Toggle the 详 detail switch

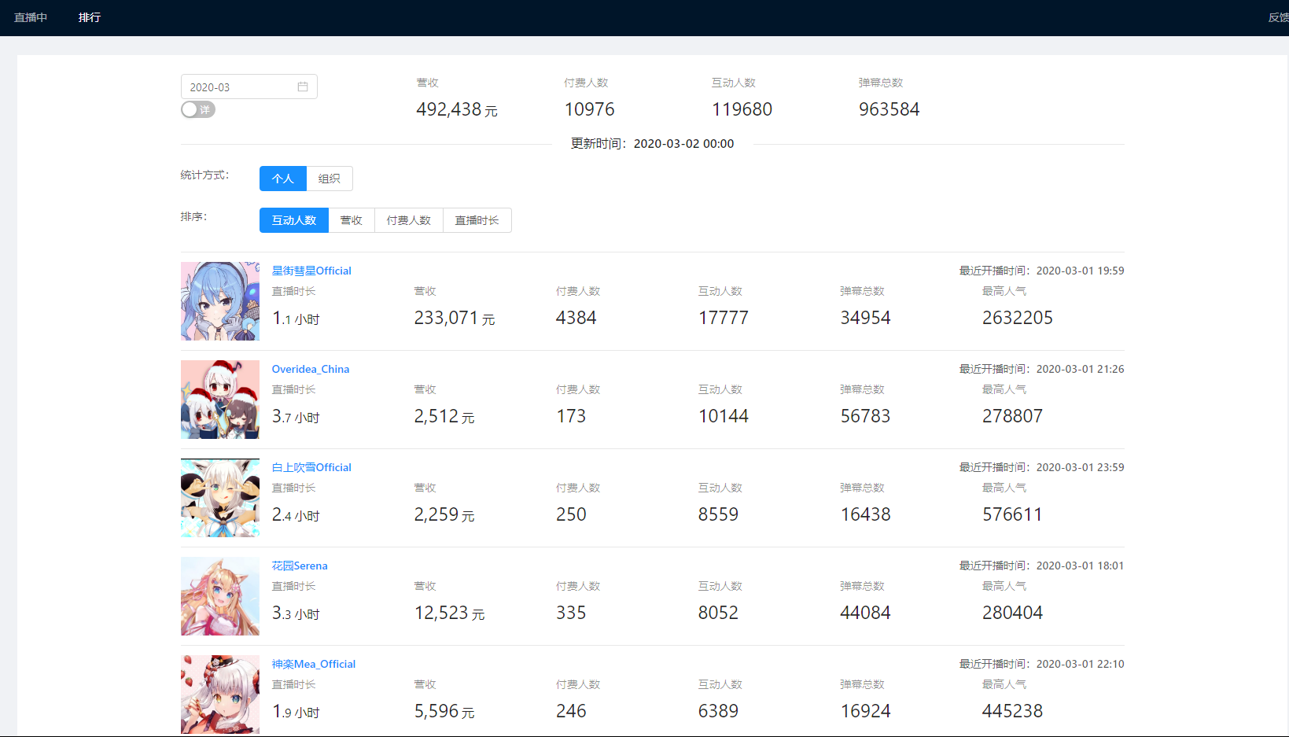click(198, 109)
